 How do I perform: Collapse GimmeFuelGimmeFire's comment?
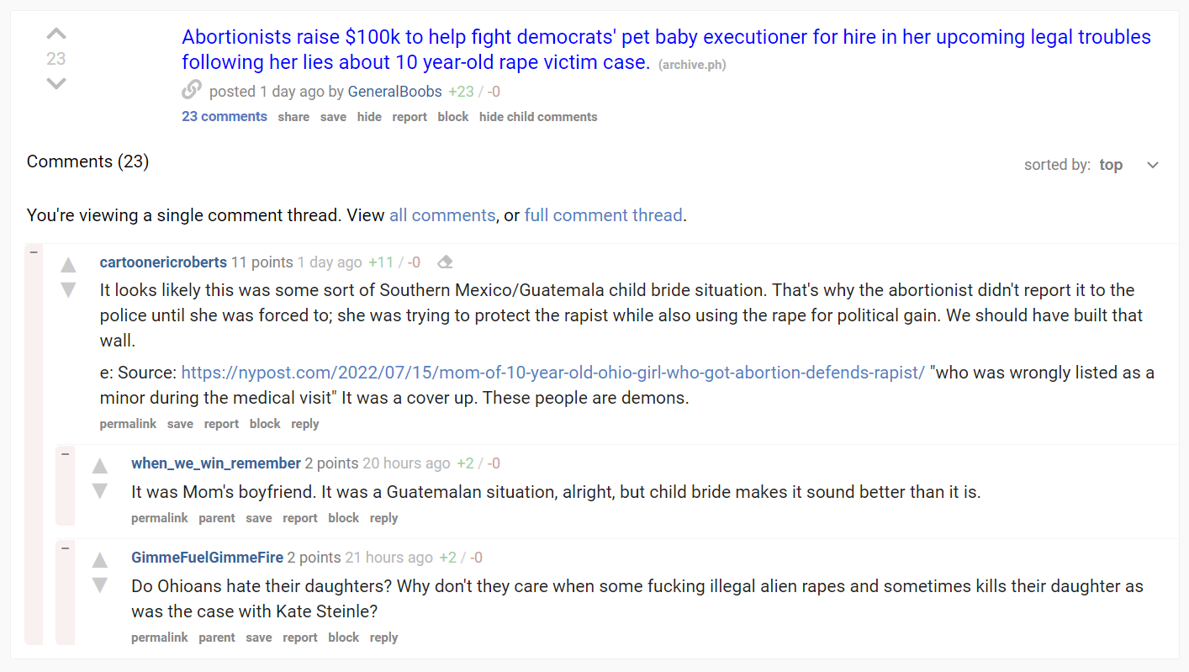click(65, 548)
